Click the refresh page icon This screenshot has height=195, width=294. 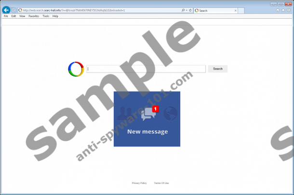[x=190, y=10]
